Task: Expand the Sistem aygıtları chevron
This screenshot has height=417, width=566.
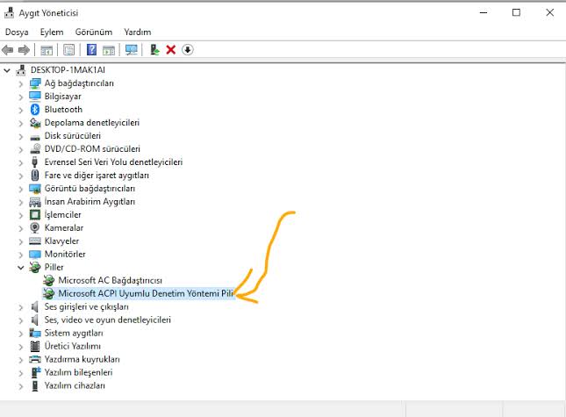Action: coord(20,334)
